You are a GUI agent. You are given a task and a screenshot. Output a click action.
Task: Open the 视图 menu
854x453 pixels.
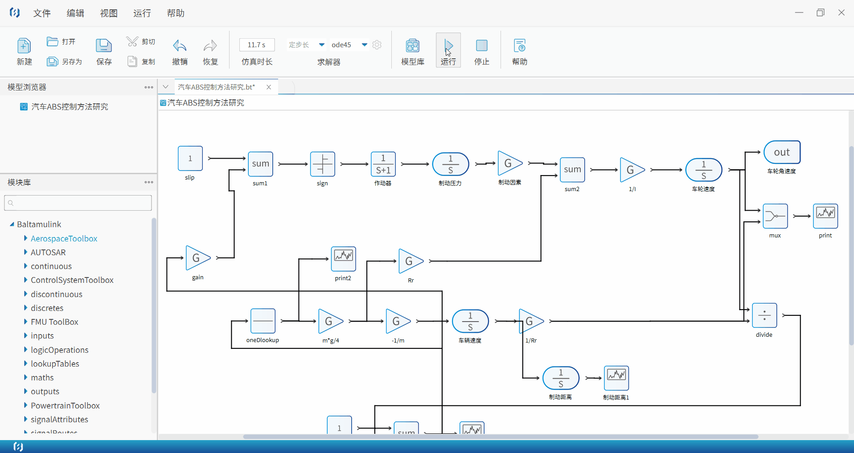click(109, 13)
